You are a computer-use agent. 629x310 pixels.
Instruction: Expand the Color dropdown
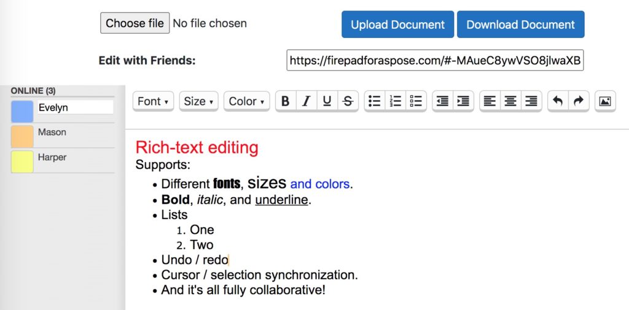click(246, 101)
